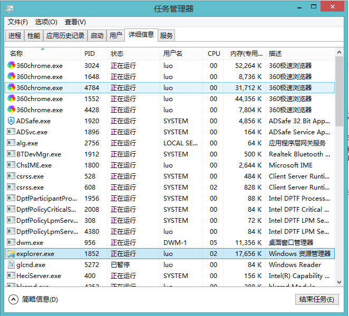Select the 详细信息 tab
Image resolution: width=349 pixels, height=316 pixels.
click(141, 34)
